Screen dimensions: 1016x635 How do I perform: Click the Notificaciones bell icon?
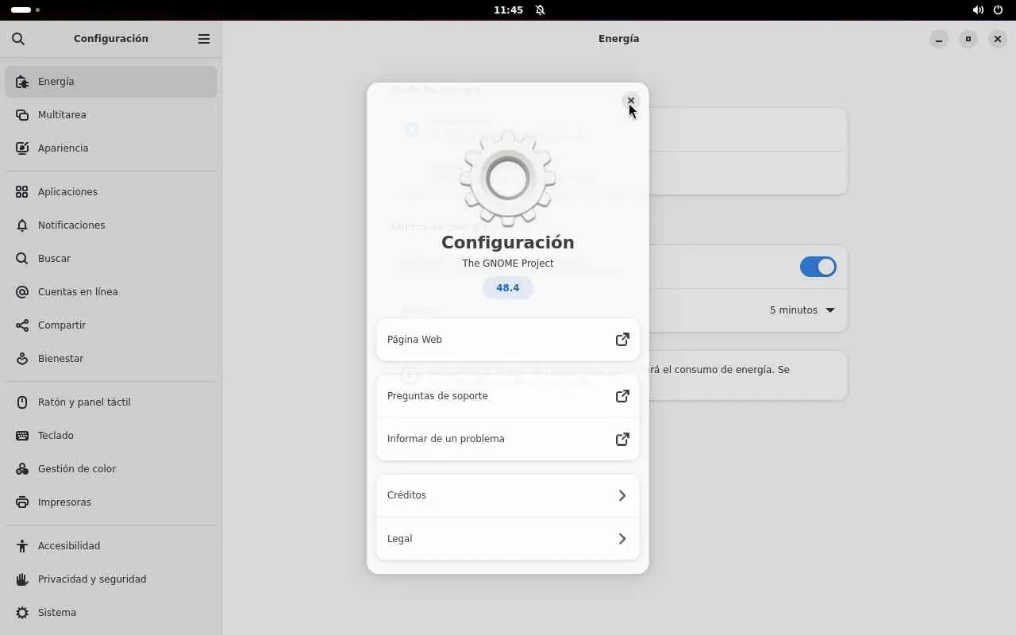click(x=22, y=225)
